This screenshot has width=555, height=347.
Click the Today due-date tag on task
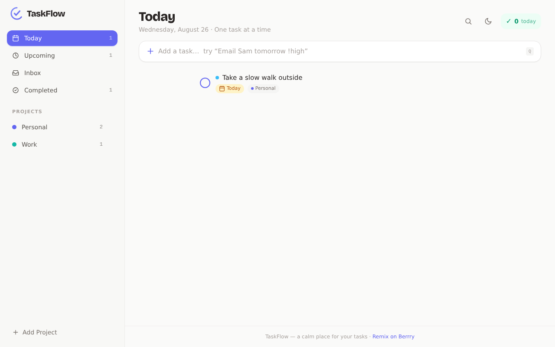click(x=230, y=88)
